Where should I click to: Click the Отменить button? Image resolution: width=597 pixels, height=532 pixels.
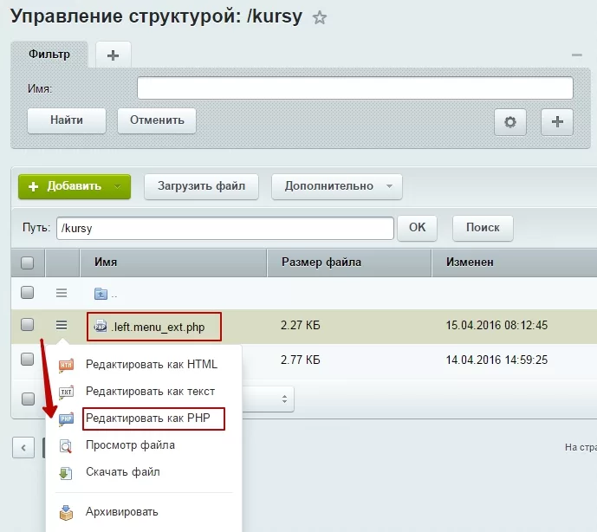click(x=157, y=120)
